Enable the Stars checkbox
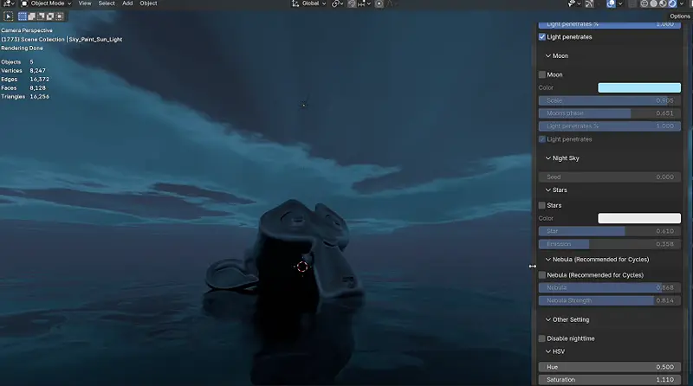The image size is (693, 386). click(542, 205)
